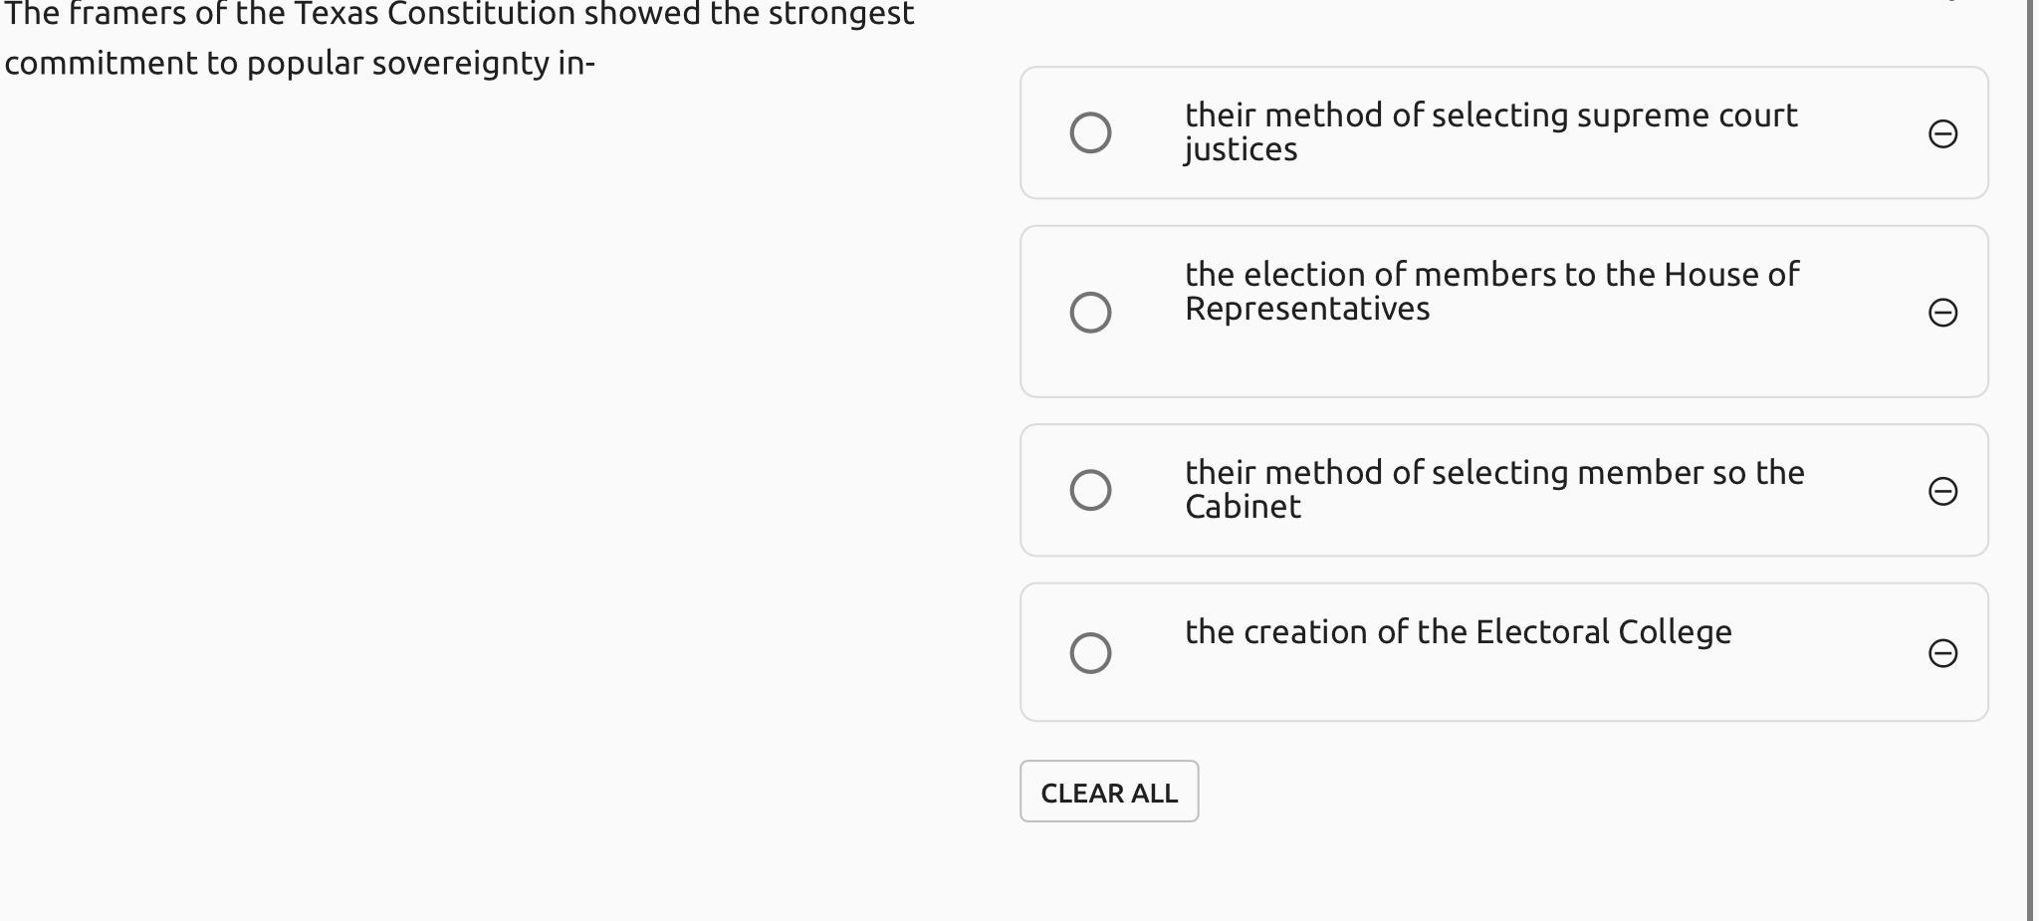2039x921 pixels.
Task: Click the word 'Cabinet' in third answer
Action: pyautogui.click(x=1243, y=507)
